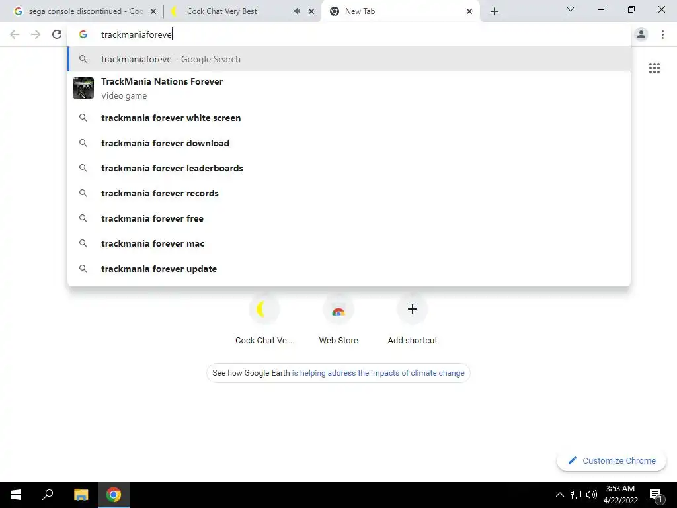Viewport: 677px width, 508px height.
Task: Open the volume tray icon
Action: point(592,495)
